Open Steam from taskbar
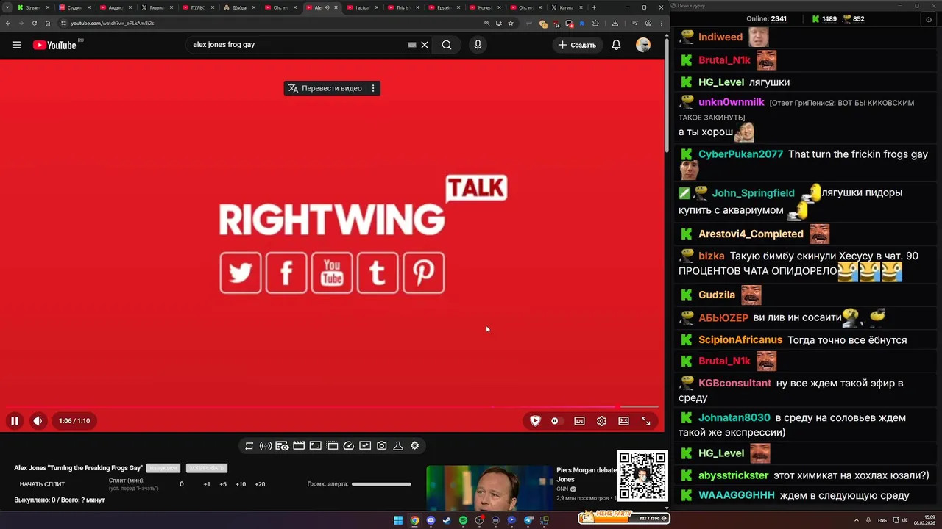Viewport: 942px width, 529px height. coord(447,520)
